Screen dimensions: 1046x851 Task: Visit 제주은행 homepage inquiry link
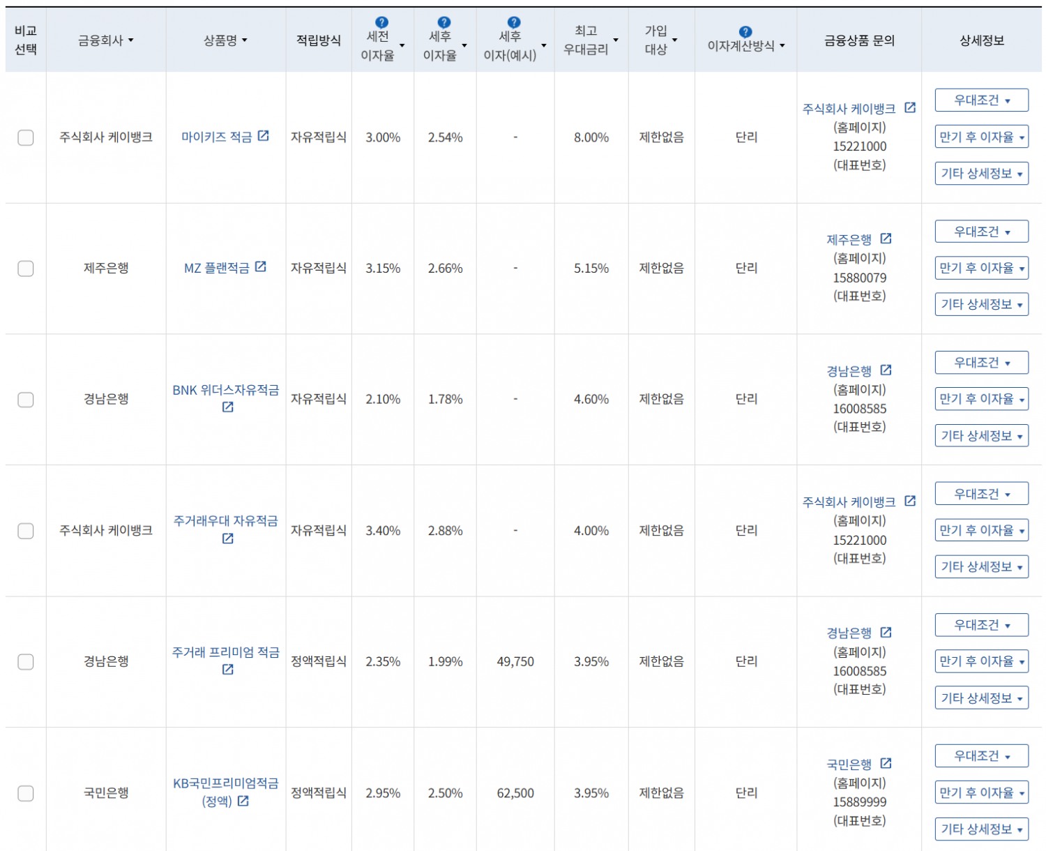tap(849, 240)
